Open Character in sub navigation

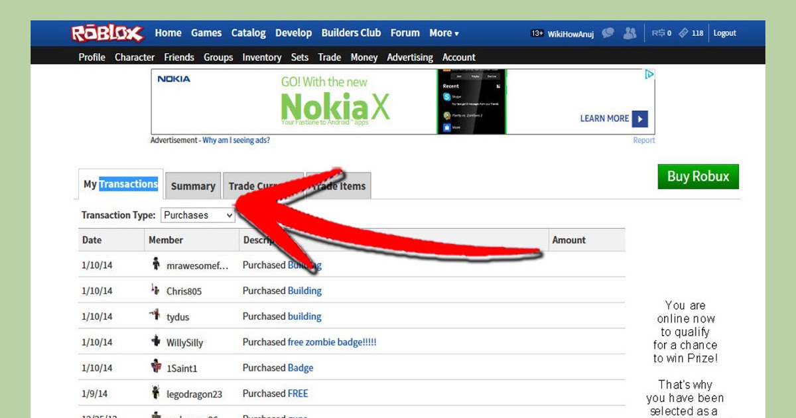pyautogui.click(x=135, y=57)
